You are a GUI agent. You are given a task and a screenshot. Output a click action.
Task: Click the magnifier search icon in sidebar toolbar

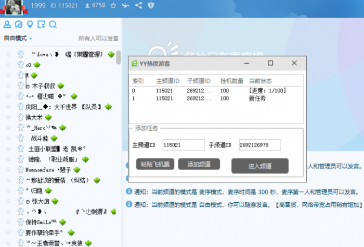[53, 24]
